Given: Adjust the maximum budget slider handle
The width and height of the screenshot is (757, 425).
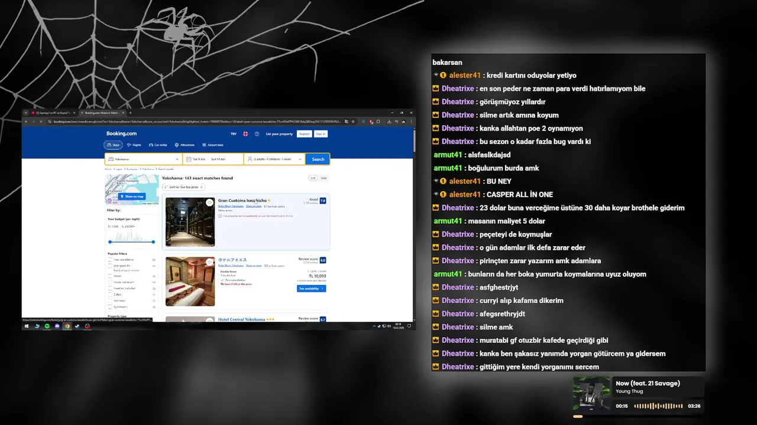Looking at the screenshot, I should pos(153,242).
